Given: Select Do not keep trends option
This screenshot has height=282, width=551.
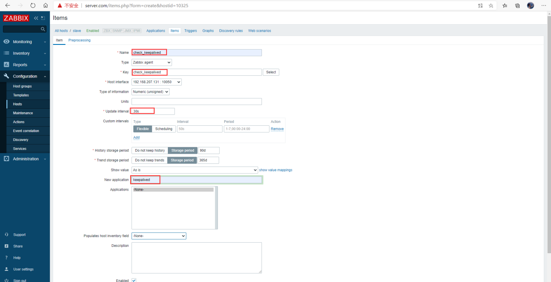Looking at the screenshot, I should (150, 160).
